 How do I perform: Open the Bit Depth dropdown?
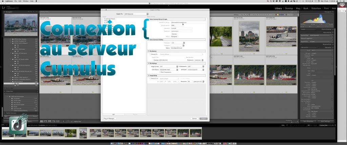tap(196, 70)
